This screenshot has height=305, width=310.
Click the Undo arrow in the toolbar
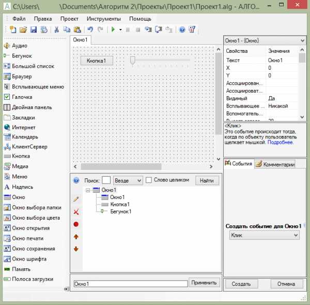coord(90,29)
